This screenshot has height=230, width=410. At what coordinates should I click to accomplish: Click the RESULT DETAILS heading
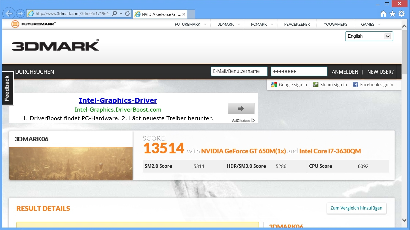click(43, 208)
